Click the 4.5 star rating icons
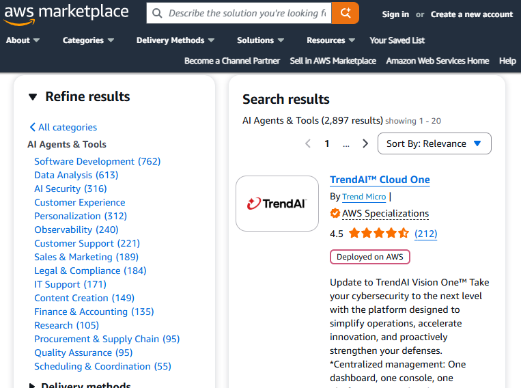This screenshot has height=388, width=521. [x=378, y=234]
